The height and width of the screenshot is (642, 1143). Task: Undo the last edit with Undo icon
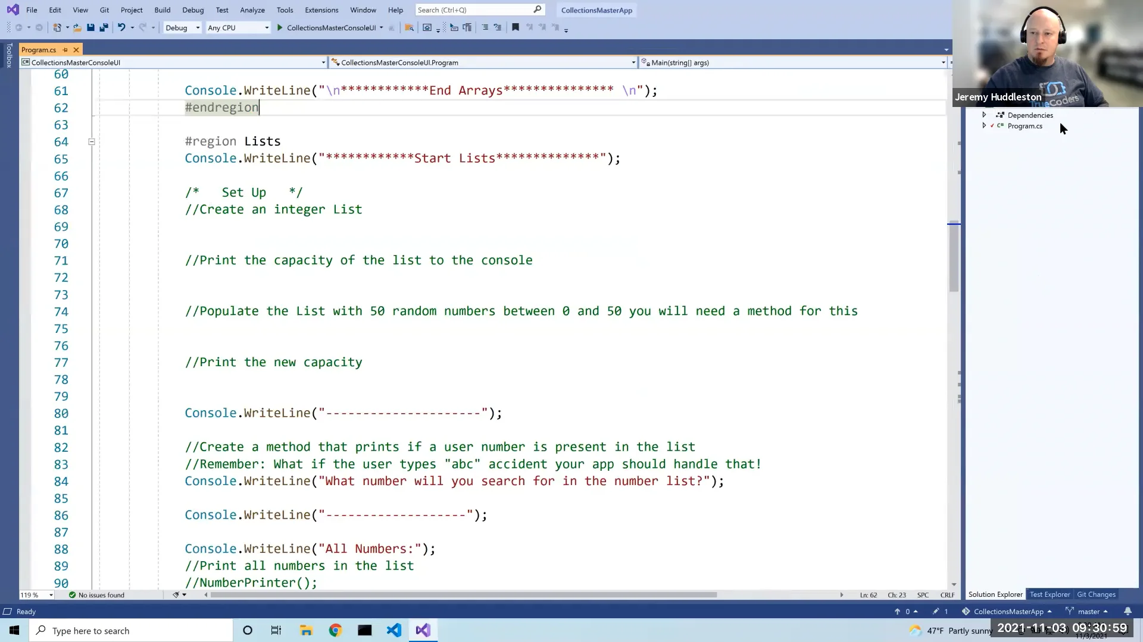[121, 27]
